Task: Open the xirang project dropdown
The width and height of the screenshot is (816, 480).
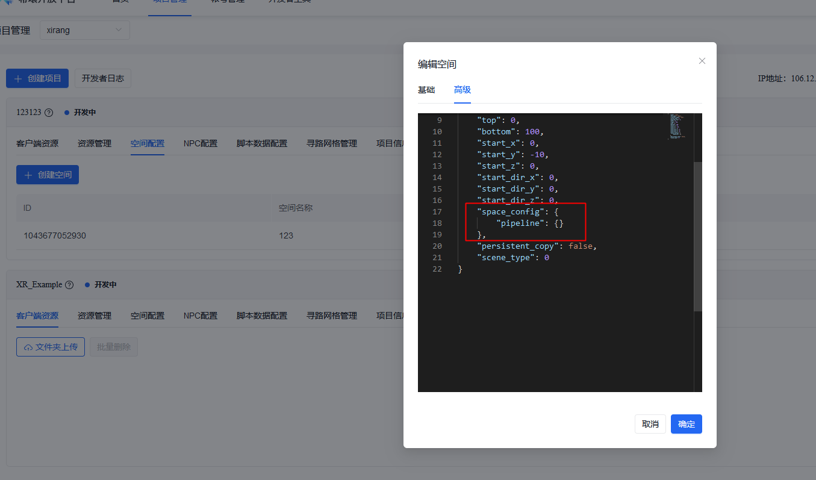Action: point(85,30)
